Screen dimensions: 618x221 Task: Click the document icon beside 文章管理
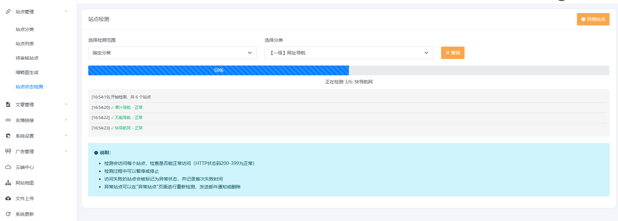pyautogui.click(x=8, y=104)
